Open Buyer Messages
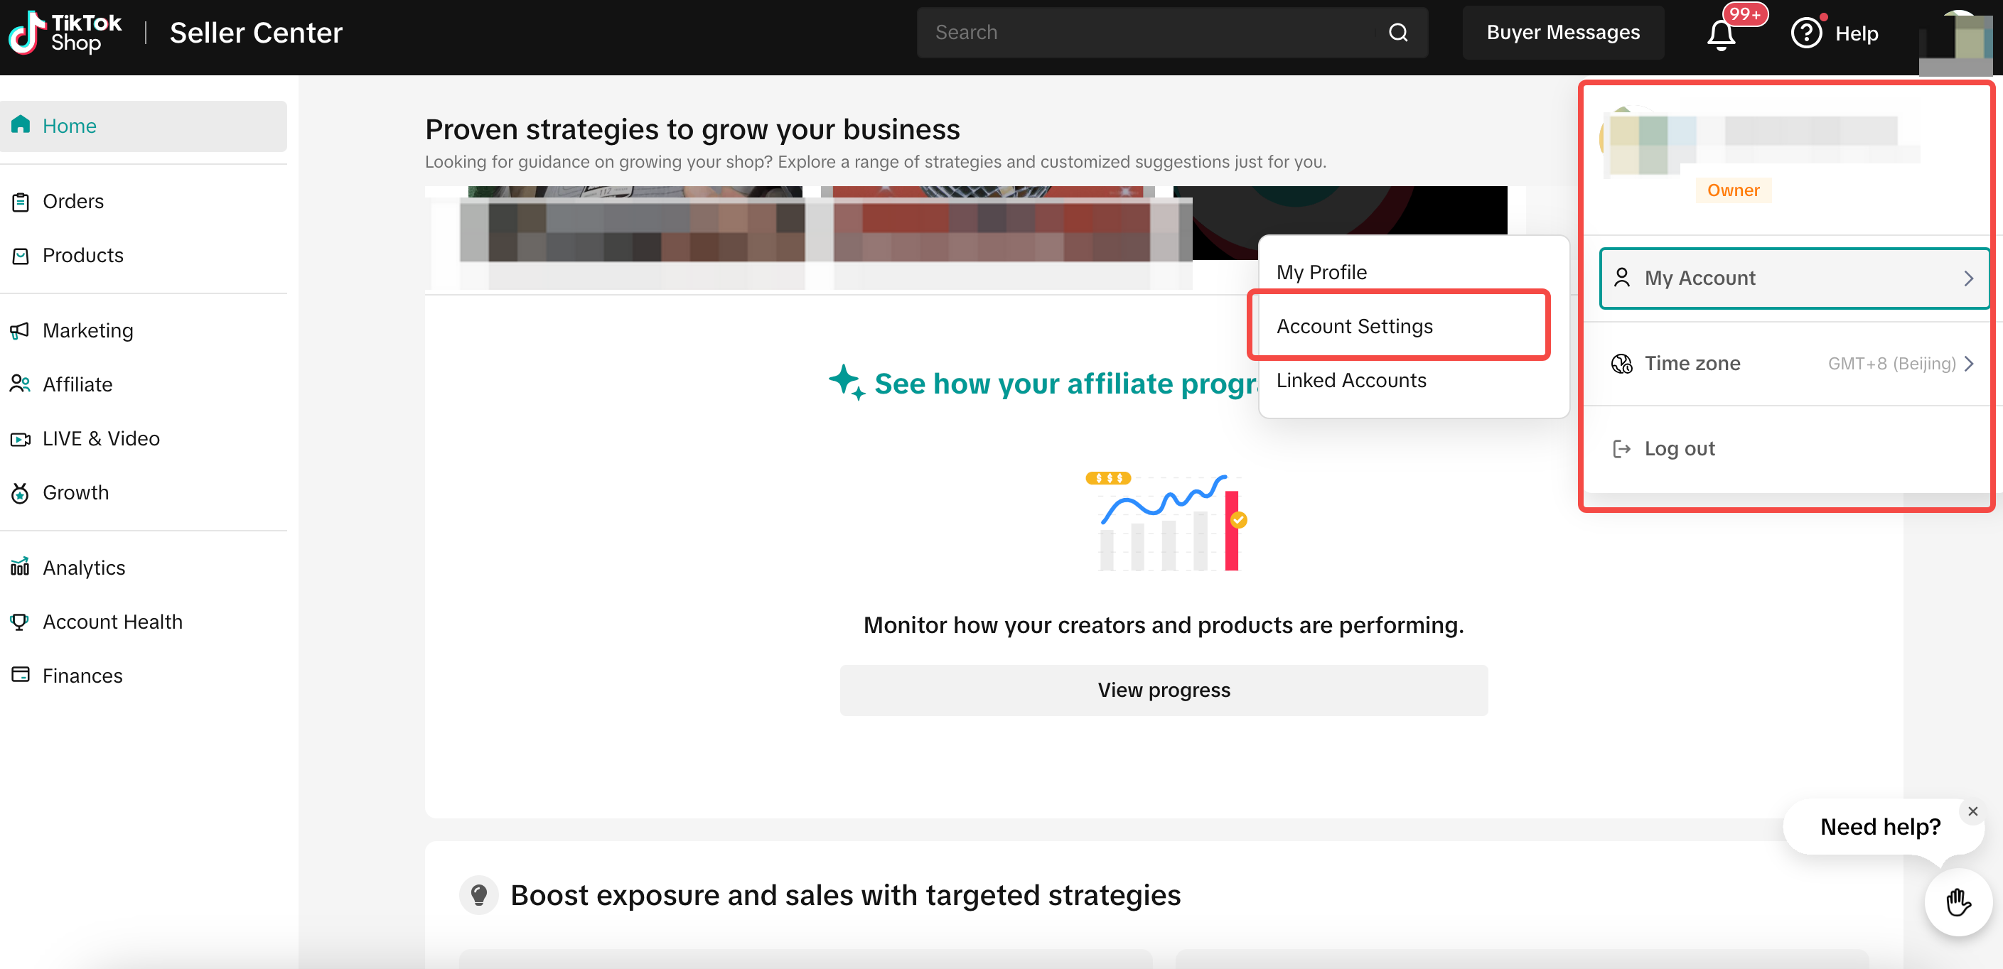 tap(1562, 33)
